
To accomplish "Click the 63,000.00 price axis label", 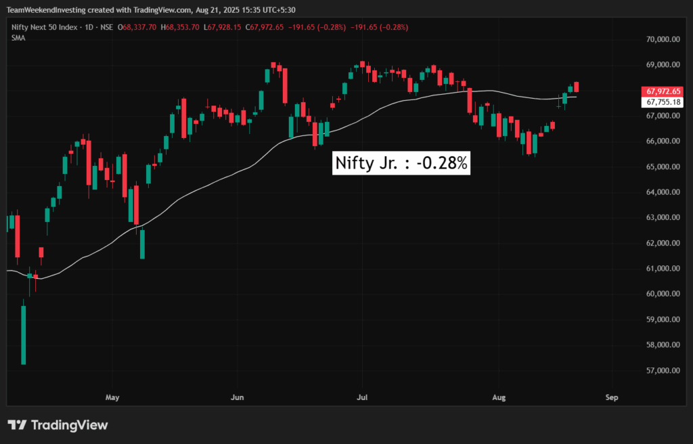I will pos(663,217).
